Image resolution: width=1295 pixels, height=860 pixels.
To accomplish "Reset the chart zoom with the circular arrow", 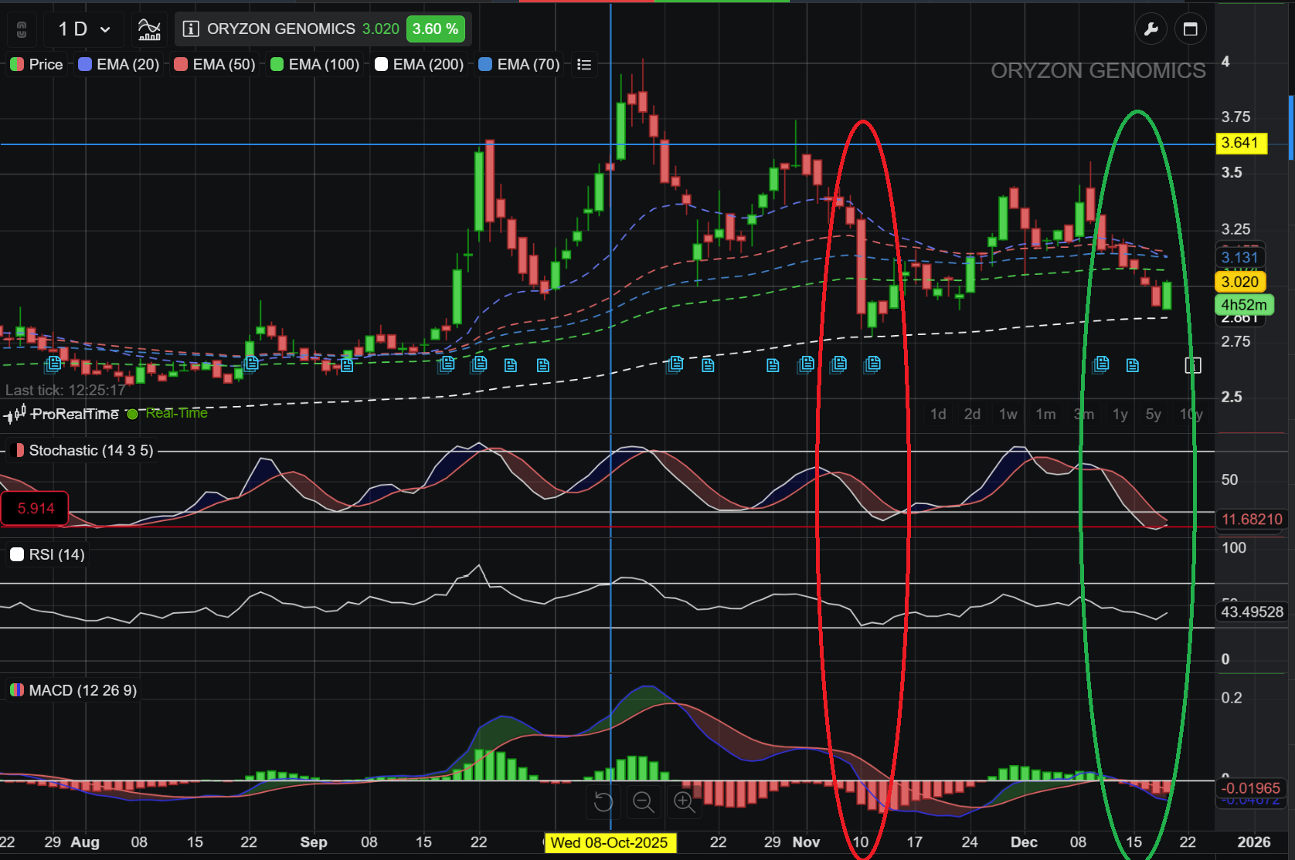I will (x=603, y=802).
